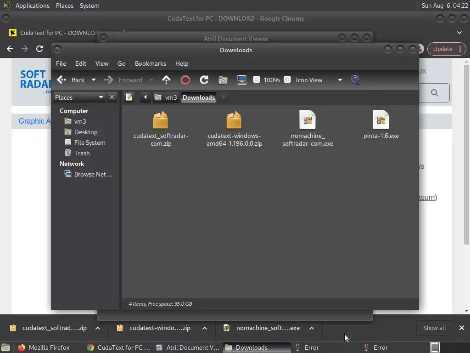Go back using the Back arrow icon

coord(62,80)
